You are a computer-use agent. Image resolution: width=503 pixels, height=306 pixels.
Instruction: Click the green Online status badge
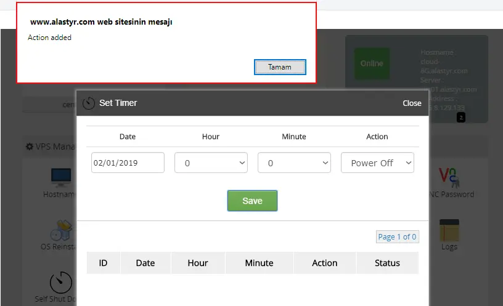(x=372, y=63)
